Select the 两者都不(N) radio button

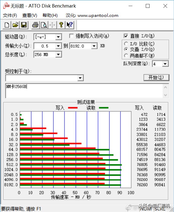pos(126,55)
